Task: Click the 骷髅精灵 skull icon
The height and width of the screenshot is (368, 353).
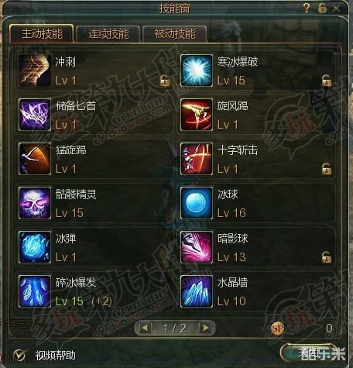Action: 35,203
